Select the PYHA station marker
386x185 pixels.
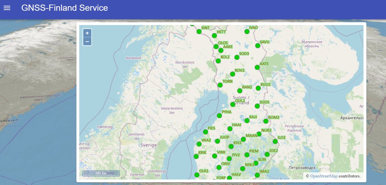click(219, 115)
